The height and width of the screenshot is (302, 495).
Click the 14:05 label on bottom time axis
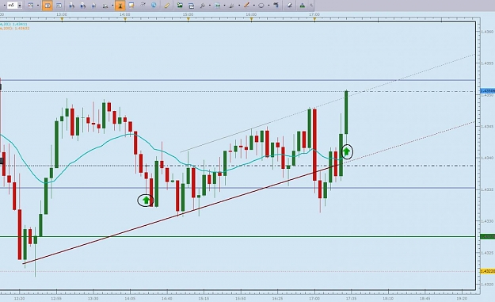130,298
